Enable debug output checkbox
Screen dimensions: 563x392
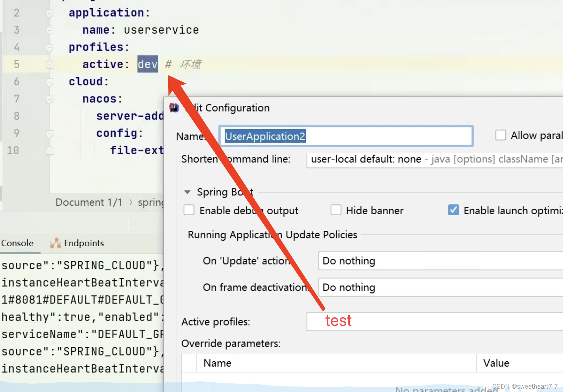(x=189, y=210)
